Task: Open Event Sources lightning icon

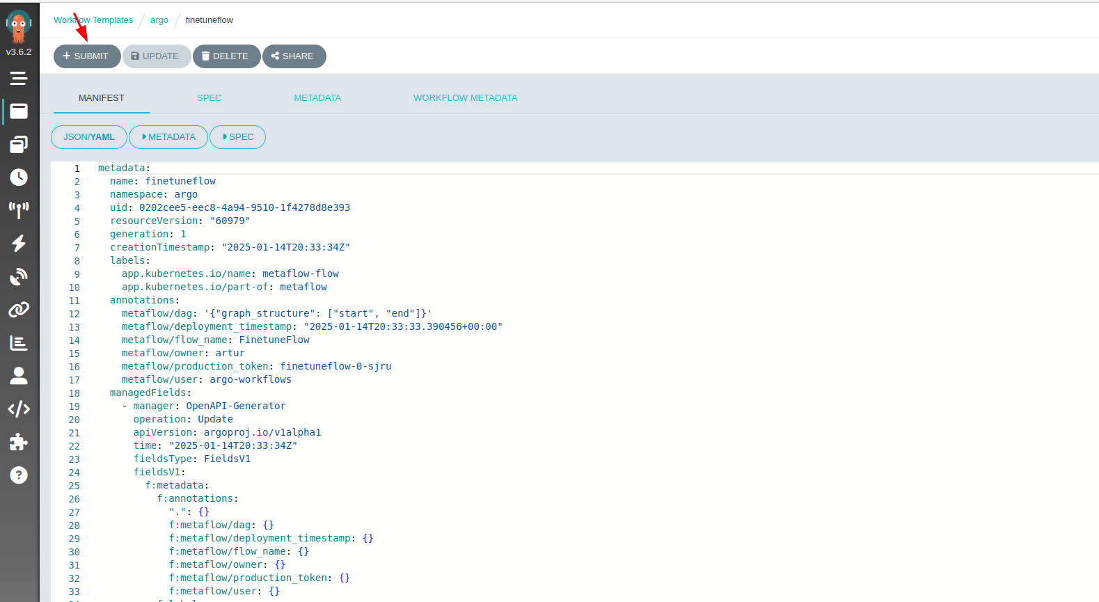Action: (19, 243)
